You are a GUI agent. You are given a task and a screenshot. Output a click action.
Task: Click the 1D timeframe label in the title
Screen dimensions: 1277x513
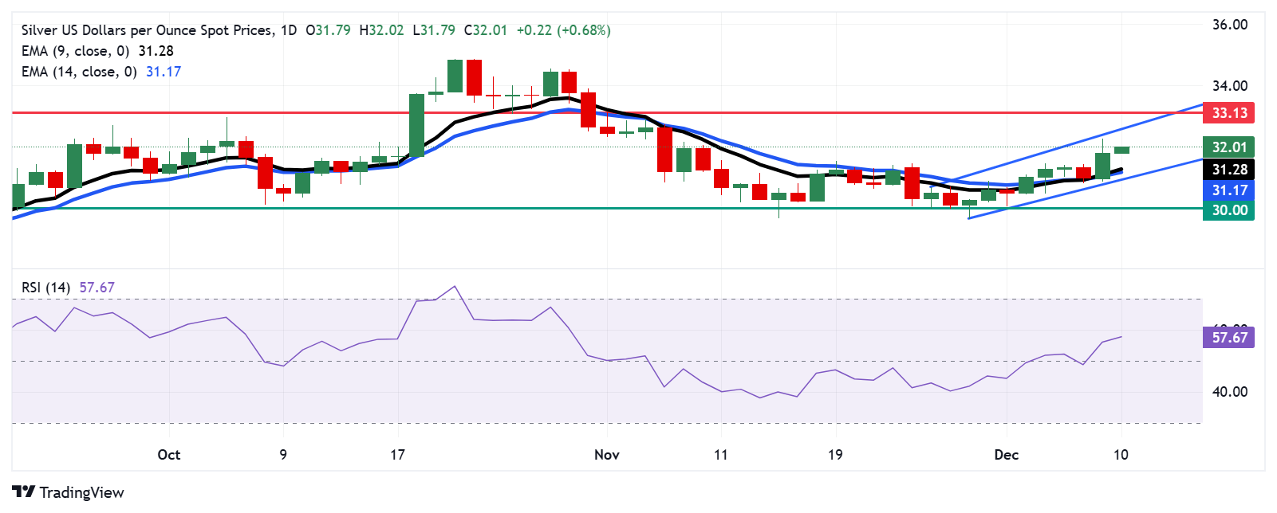288,30
